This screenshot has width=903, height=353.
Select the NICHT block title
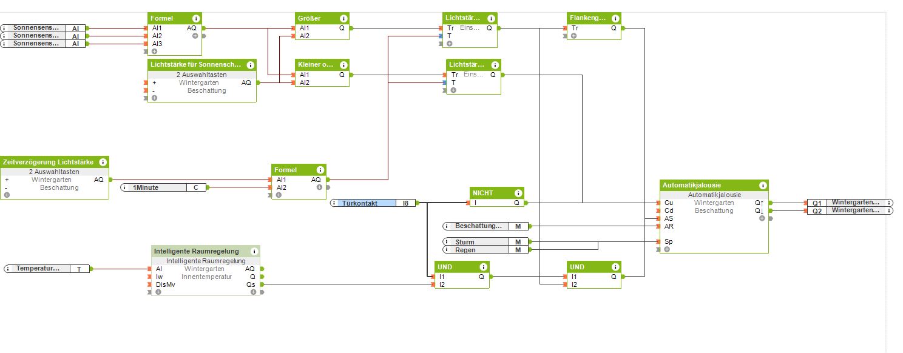coord(483,193)
